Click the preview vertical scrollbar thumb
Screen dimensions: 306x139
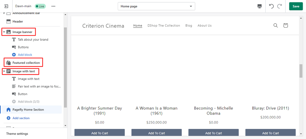[x=301, y=70]
